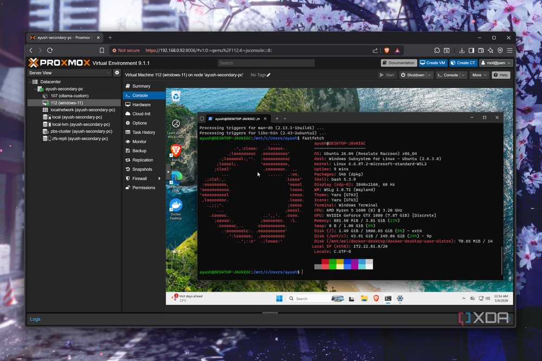Reload the Proxmox page
This screenshot has width=542, height=361.
click(50, 50)
